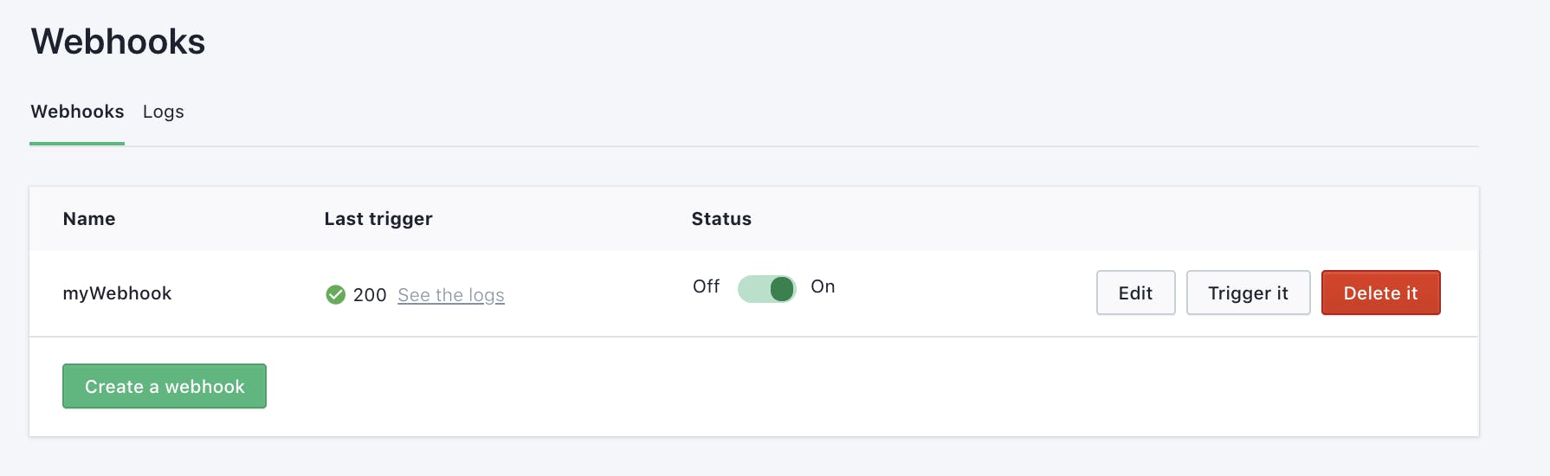Click the Last trigger column header
Screen dimensions: 1550x476
pos(378,219)
